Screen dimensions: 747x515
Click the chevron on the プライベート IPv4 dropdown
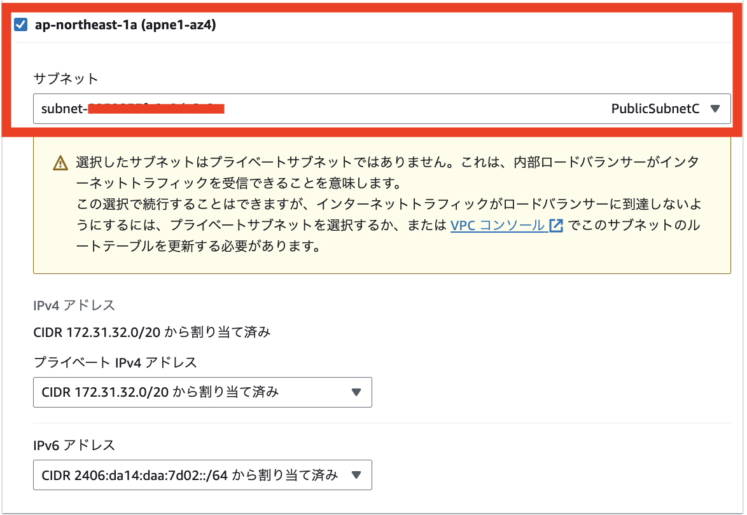(x=357, y=392)
